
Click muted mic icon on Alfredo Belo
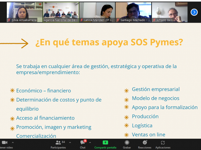point(154,20)
